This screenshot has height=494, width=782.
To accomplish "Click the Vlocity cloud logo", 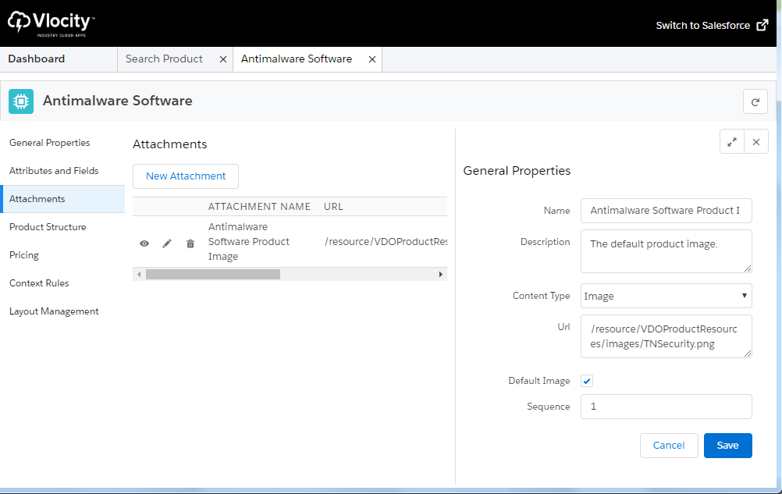I will [50, 23].
